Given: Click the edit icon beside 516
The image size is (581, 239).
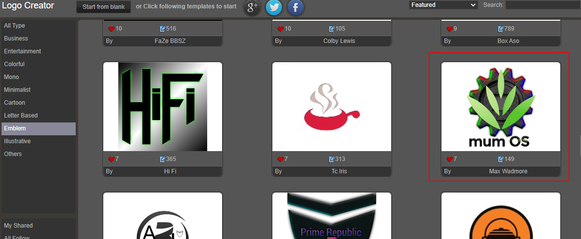Looking at the screenshot, I should click(x=163, y=29).
